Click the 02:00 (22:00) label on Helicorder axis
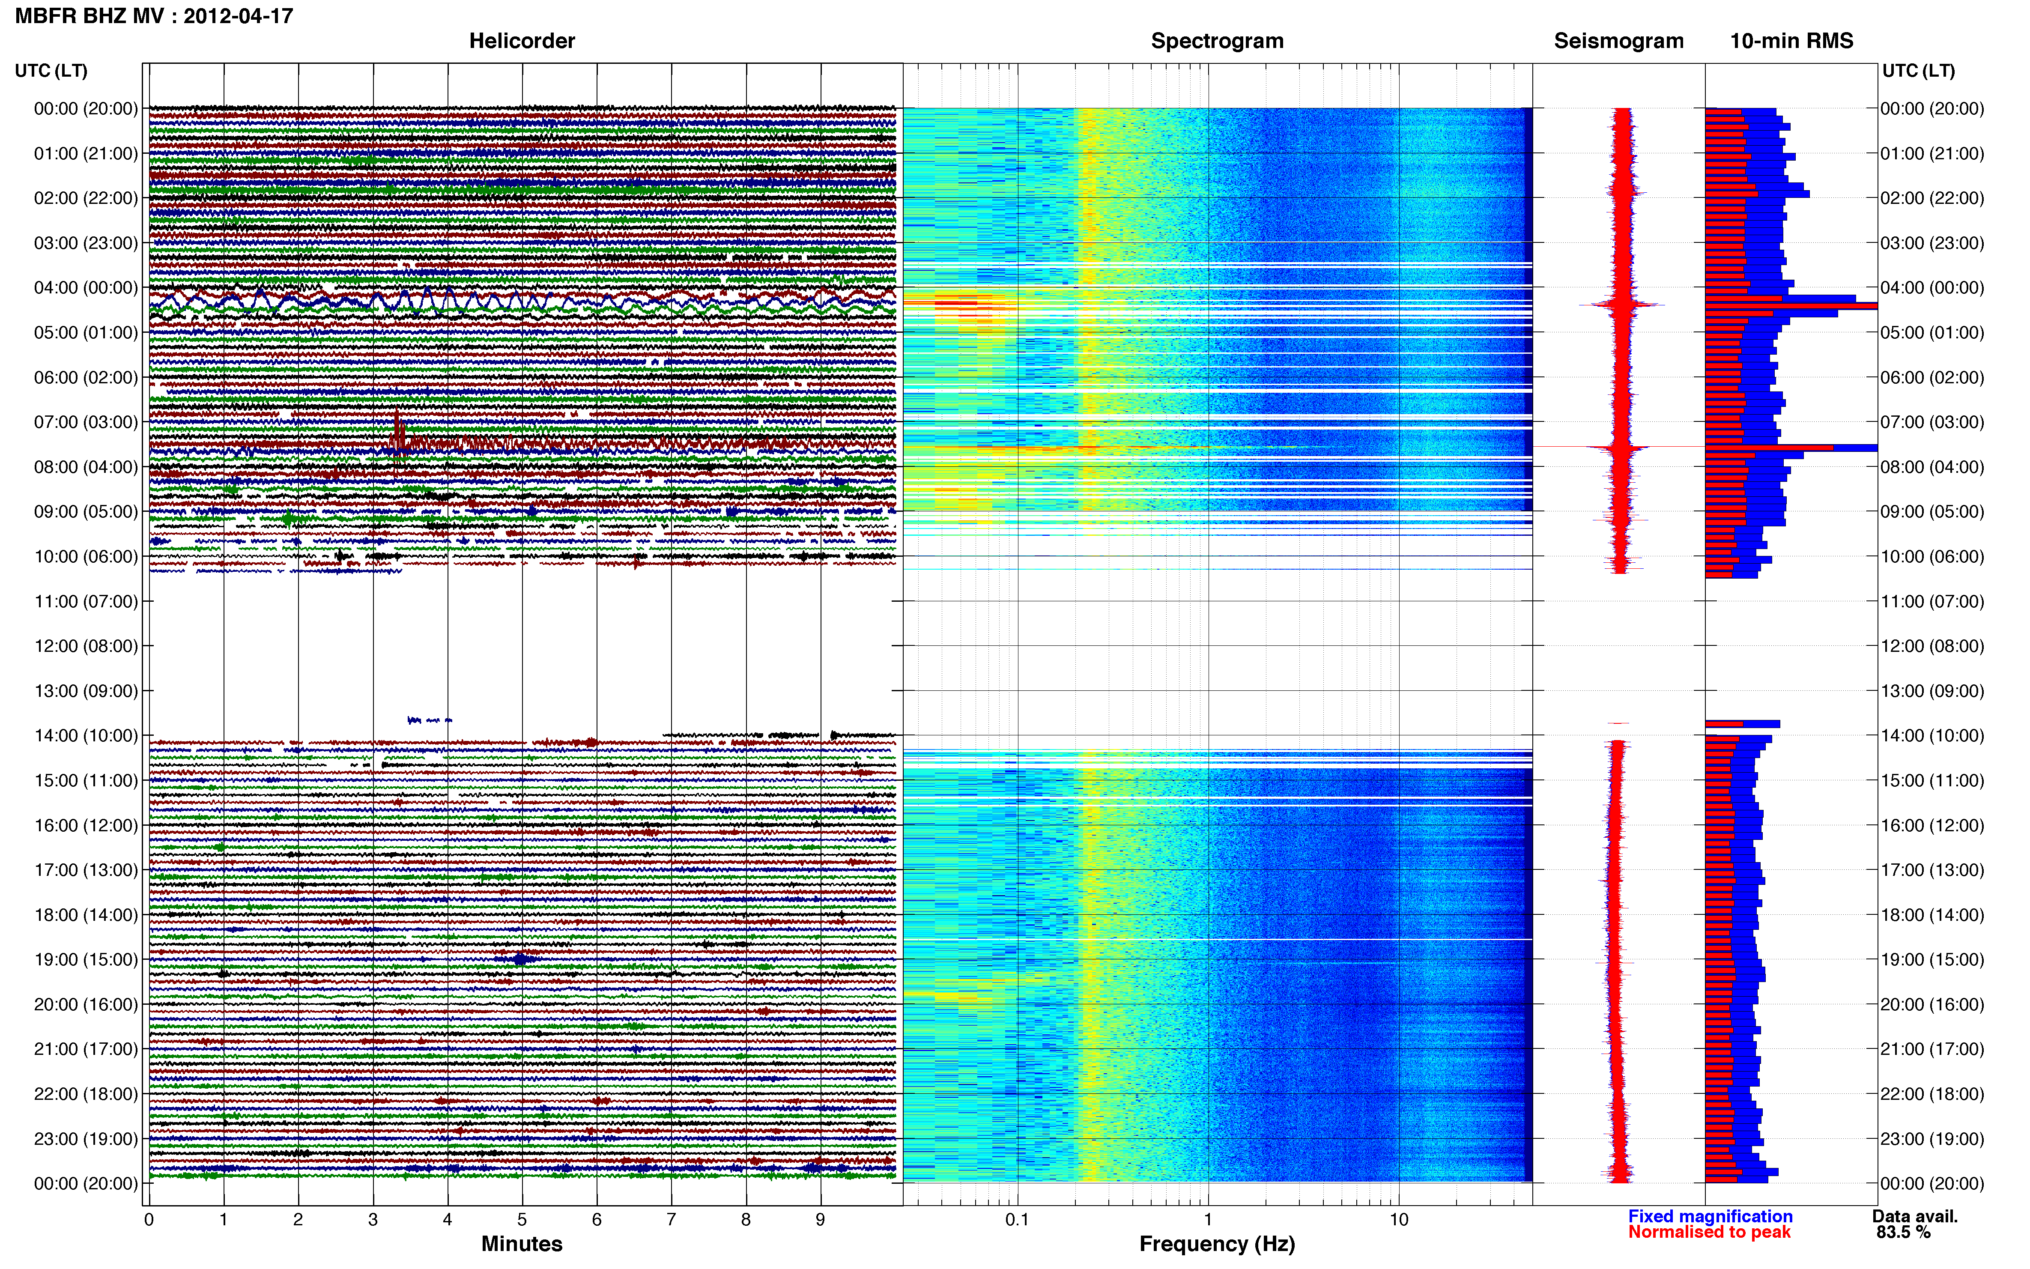The width and height of the screenshot is (2030, 1269). click(x=86, y=198)
